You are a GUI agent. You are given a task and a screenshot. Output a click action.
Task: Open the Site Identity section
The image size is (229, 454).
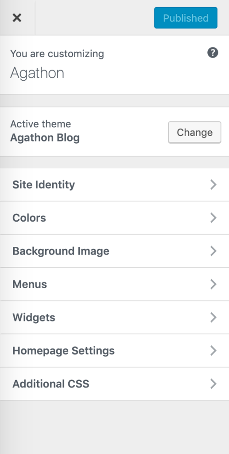114,185
